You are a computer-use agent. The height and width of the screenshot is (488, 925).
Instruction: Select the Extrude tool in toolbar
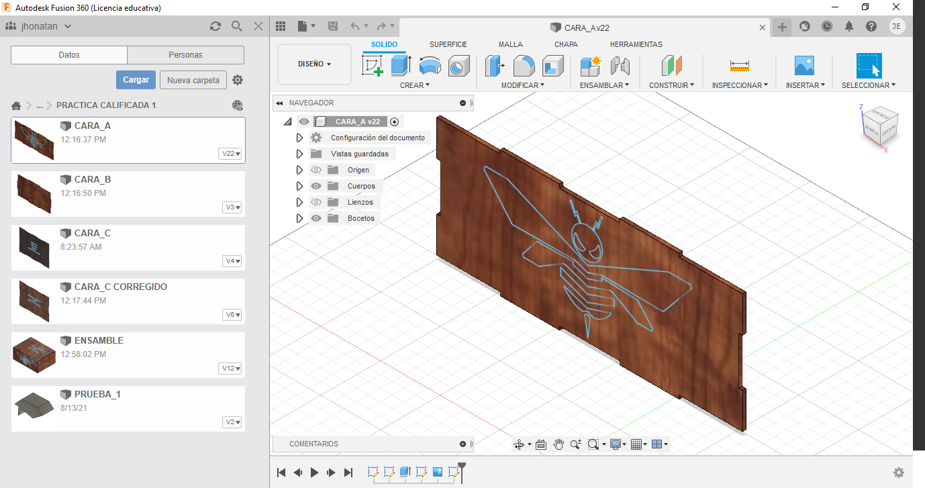coord(401,66)
